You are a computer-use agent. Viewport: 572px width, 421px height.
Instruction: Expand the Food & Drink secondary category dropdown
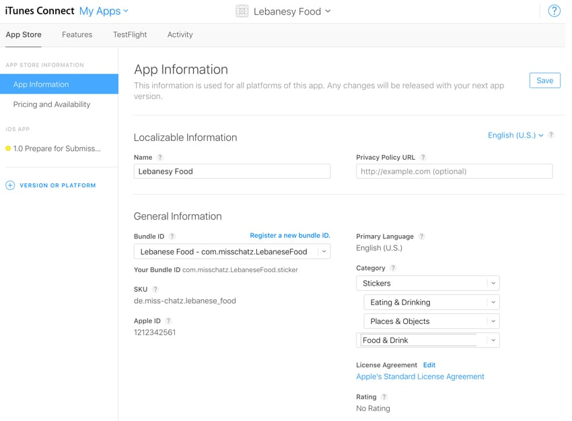pyautogui.click(x=493, y=340)
